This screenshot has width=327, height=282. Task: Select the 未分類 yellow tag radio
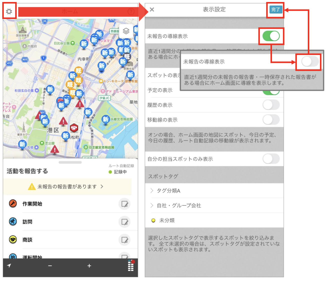[x=153, y=220]
